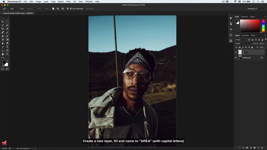Viewport: 267px width, 150px height.
Task: Open the File menu
Action: [x=25, y=2]
